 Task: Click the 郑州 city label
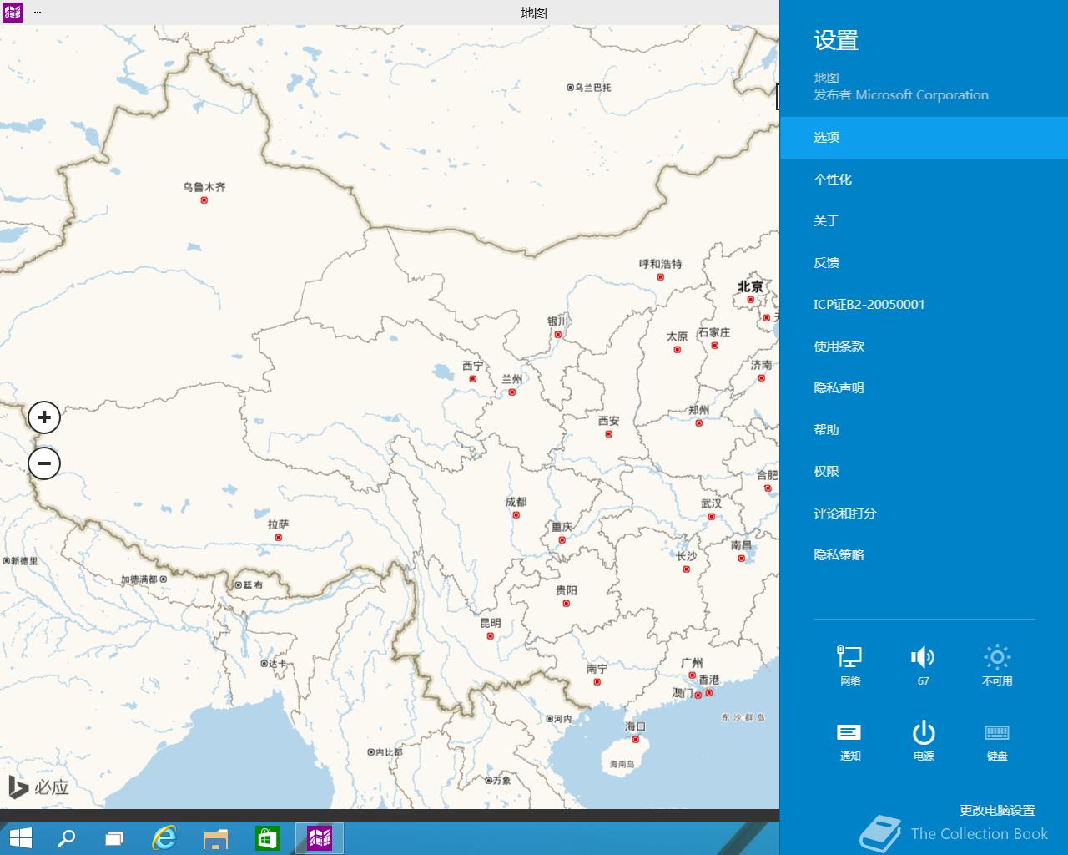tap(698, 410)
